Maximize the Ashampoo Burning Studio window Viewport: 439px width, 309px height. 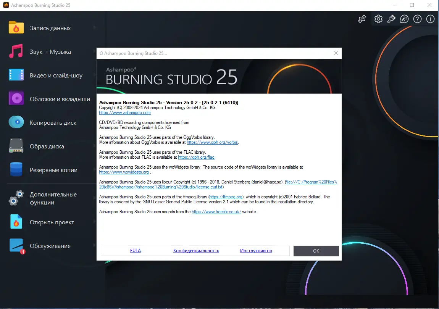(412, 5)
